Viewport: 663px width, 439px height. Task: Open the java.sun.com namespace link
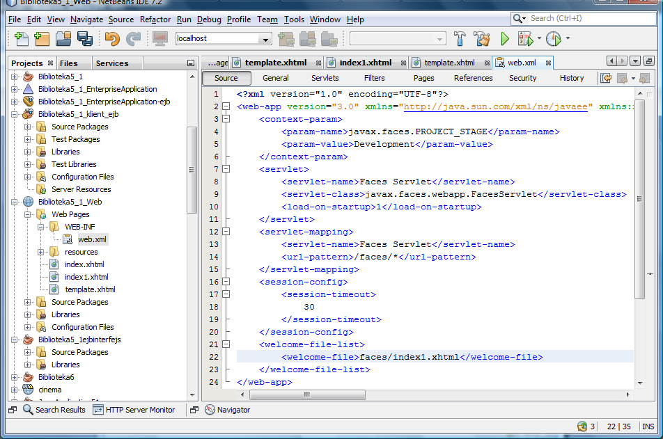[x=495, y=106]
